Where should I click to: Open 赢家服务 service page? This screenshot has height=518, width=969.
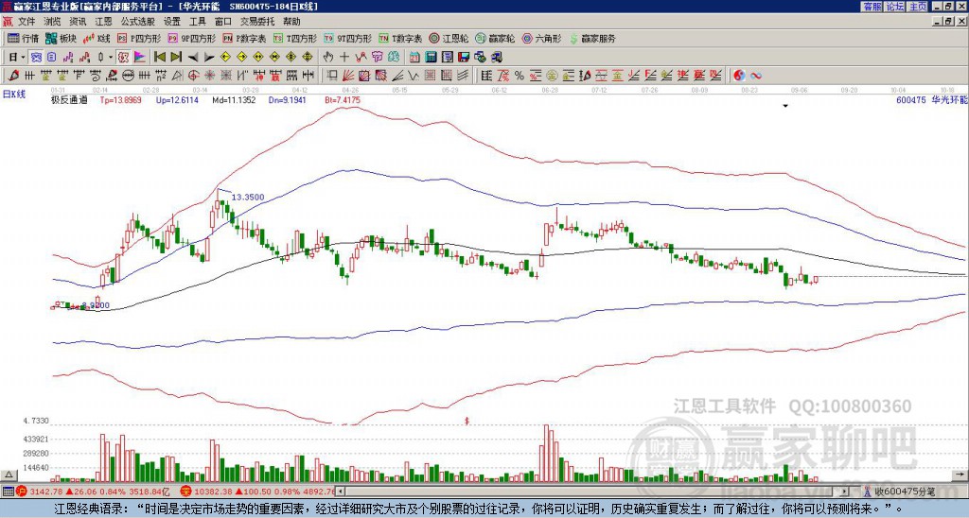pyautogui.click(x=592, y=38)
